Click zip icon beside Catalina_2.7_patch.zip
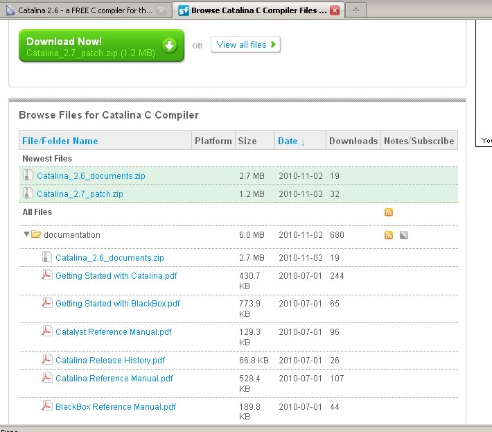The height and width of the screenshot is (432, 492). 28,193
